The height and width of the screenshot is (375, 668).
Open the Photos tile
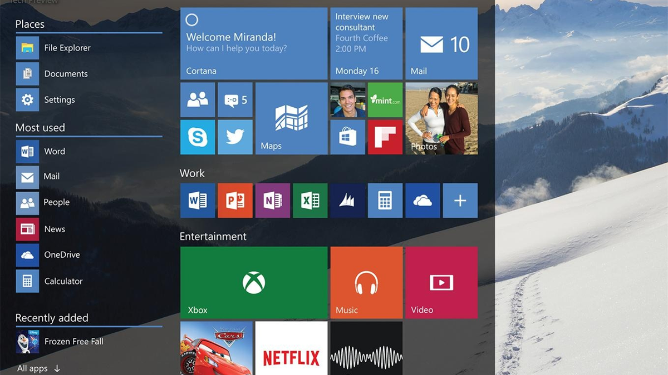441,118
